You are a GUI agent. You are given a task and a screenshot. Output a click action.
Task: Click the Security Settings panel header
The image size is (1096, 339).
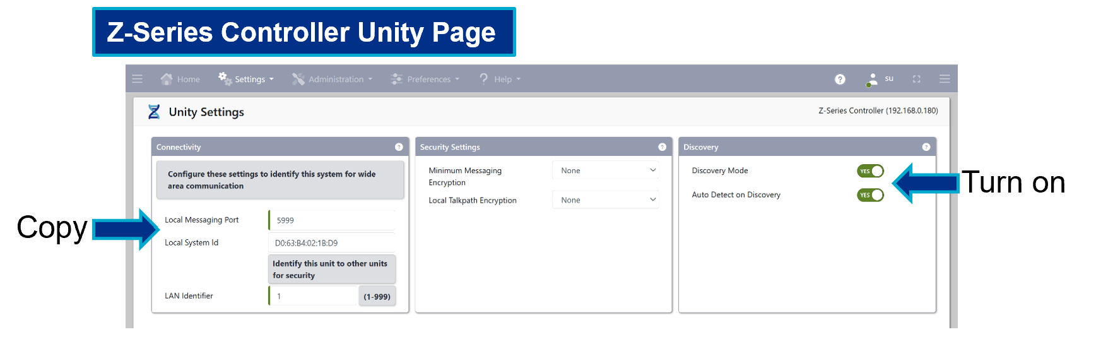tap(543, 147)
